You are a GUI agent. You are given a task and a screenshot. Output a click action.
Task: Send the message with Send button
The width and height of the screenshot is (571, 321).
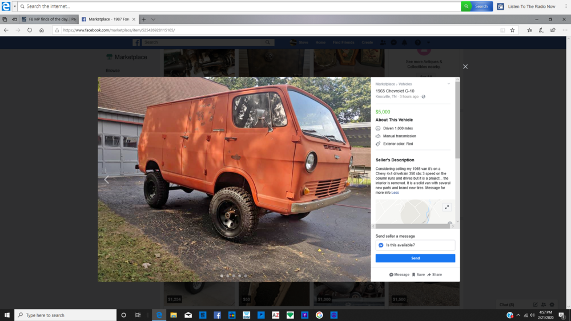point(415,258)
